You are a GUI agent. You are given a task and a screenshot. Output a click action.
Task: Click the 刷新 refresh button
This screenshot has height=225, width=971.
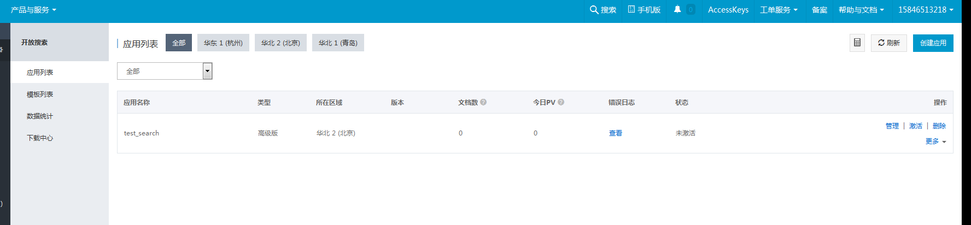click(889, 43)
